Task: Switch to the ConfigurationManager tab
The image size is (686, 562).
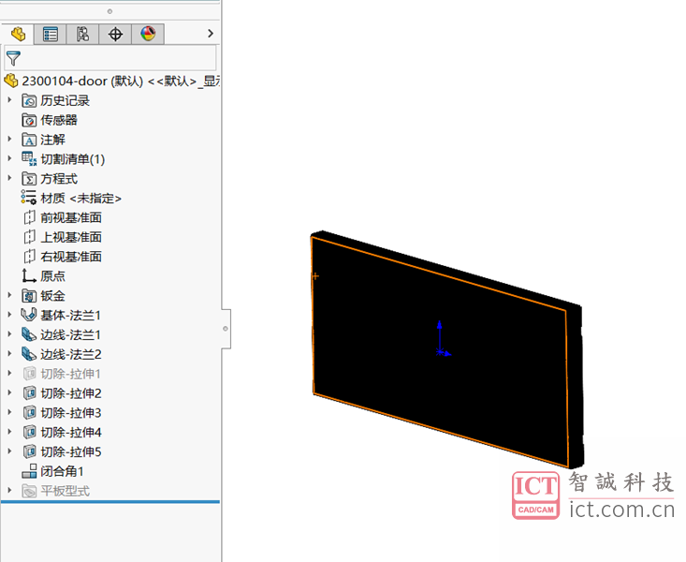Action: pyautogui.click(x=82, y=34)
